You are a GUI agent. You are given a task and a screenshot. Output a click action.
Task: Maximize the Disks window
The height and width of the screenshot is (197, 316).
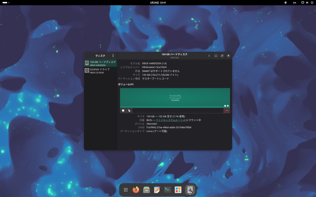pyautogui.click(x=222, y=56)
